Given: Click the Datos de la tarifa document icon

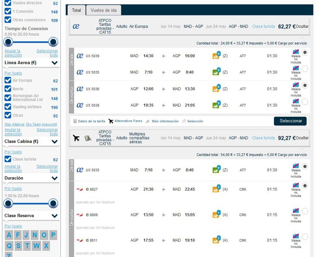Looking at the screenshot, I should pos(75,121).
